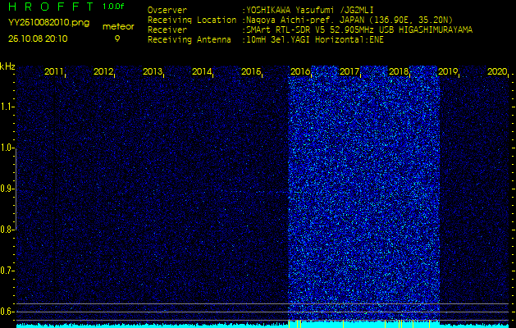Viewport: 516px width, 328px height.
Task: Click the 2019 time axis label
Action: click(448, 71)
